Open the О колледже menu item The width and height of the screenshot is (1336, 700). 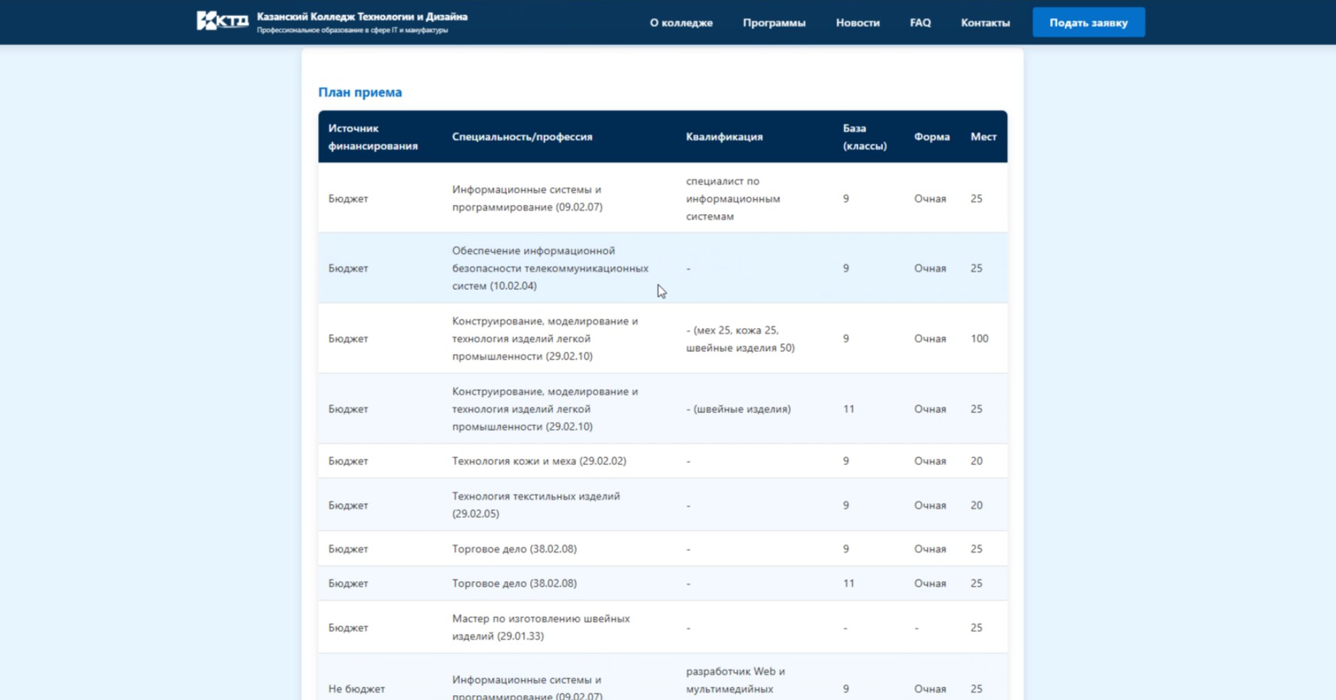point(681,23)
